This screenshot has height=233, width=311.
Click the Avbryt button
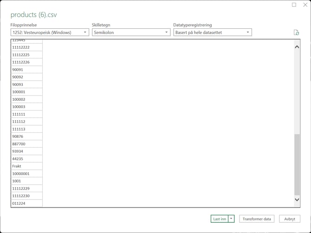click(290, 219)
